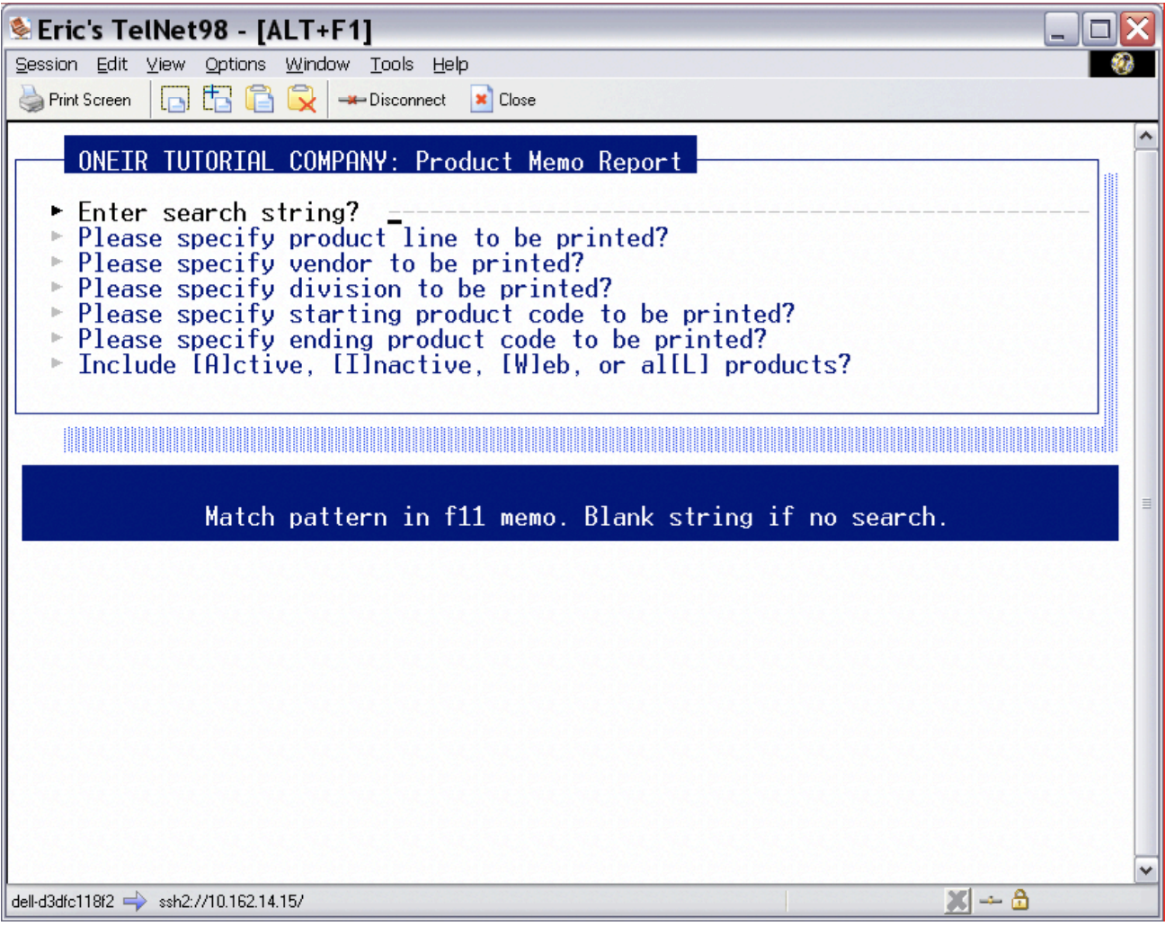Select 'specify vendor to be printed' line
Viewport: 1165px width, 926px height.
click(x=331, y=263)
